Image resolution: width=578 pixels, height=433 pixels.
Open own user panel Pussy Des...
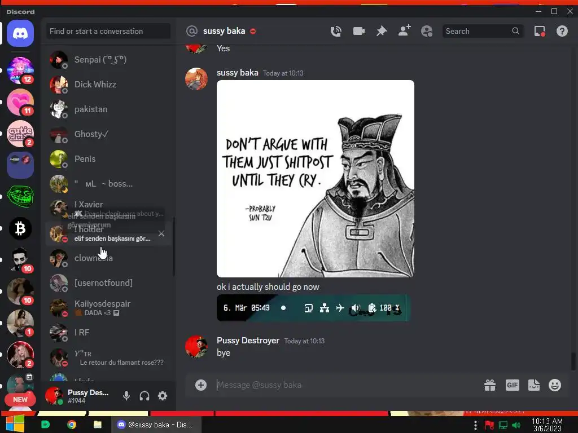point(79,396)
